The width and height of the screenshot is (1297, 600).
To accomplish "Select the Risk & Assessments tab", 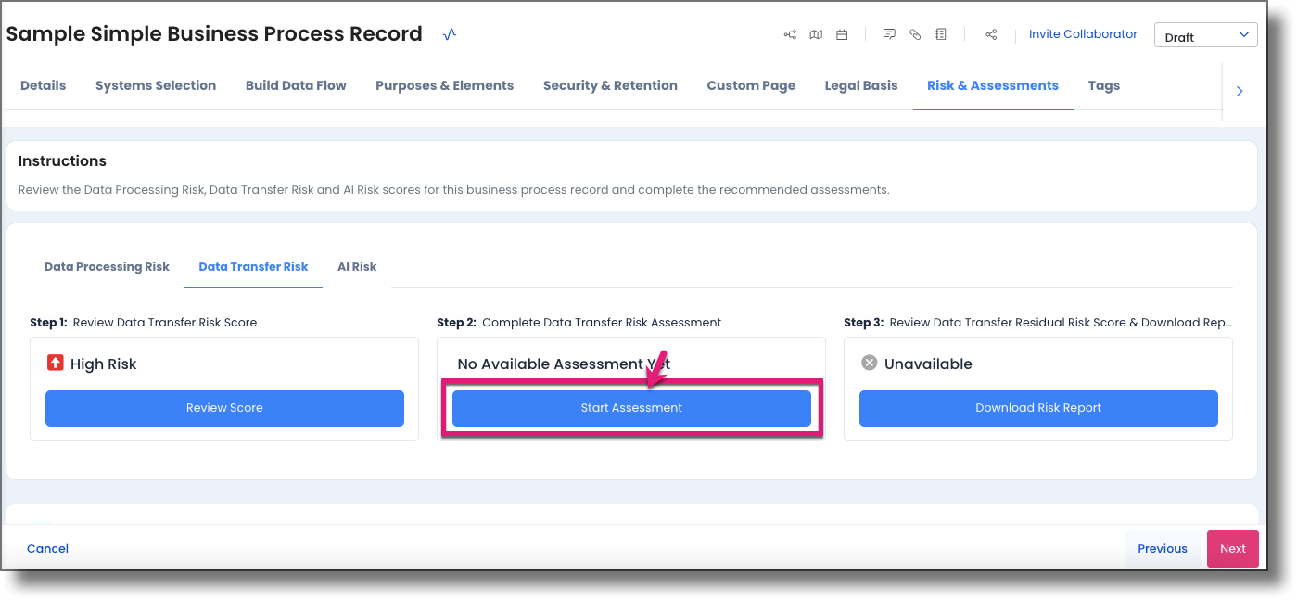I will (992, 85).
